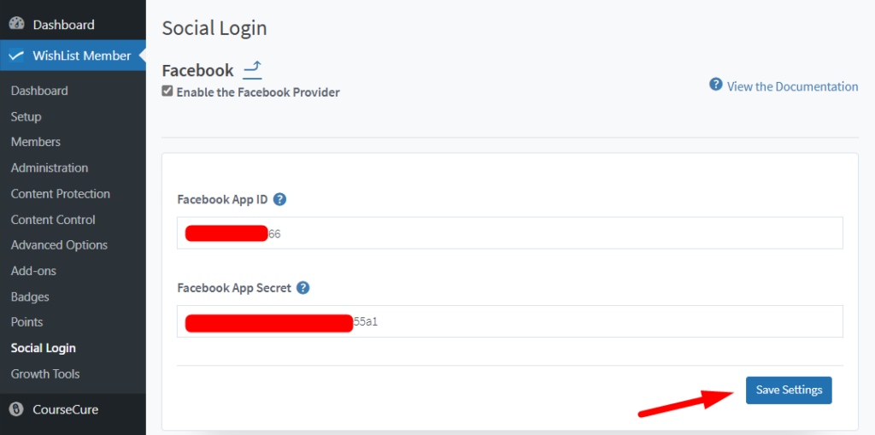Select Content Protection in sidebar
Image resolution: width=875 pixels, height=435 pixels.
[61, 194]
